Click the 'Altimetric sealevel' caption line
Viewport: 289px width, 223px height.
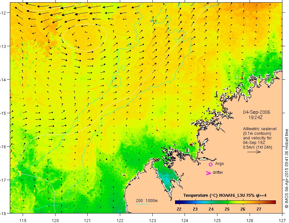pos(260,129)
